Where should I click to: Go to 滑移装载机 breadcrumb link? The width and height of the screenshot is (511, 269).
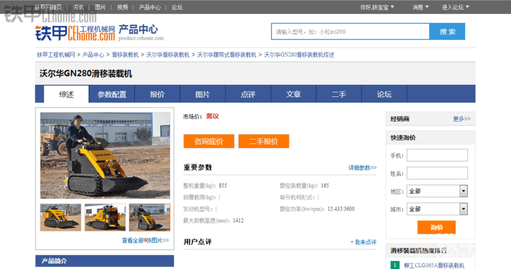[125, 55]
